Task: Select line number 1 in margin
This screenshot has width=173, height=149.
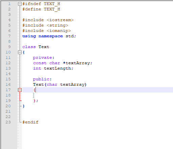Action: [9, 4]
